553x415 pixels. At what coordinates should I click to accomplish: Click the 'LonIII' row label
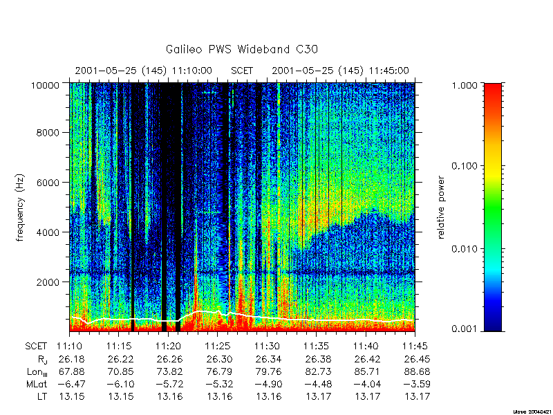pos(37,372)
